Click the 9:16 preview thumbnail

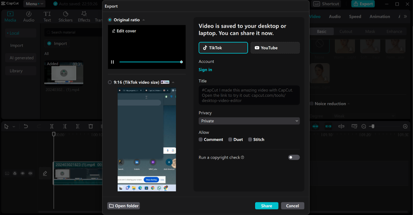click(147, 139)
